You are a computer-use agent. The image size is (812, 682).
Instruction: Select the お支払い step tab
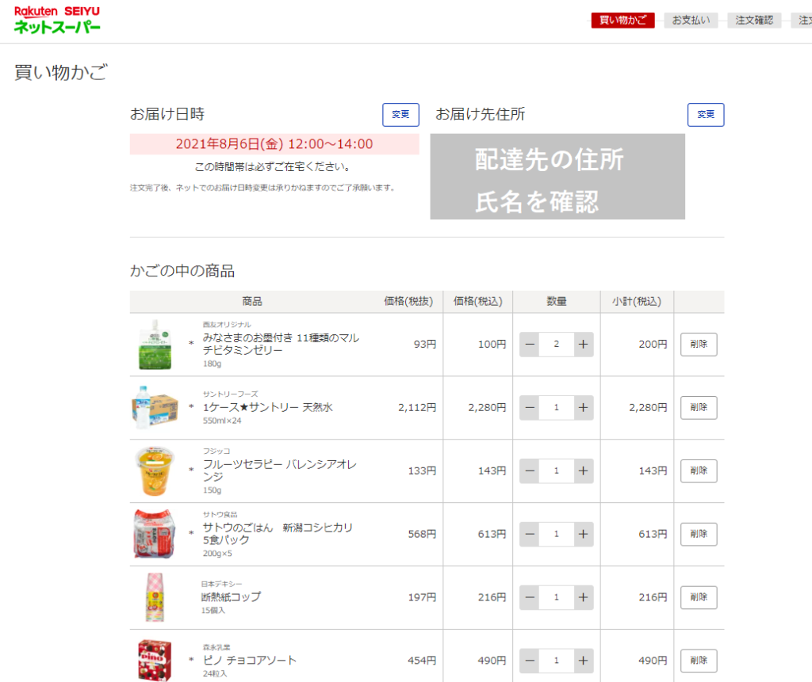point(691,20)
